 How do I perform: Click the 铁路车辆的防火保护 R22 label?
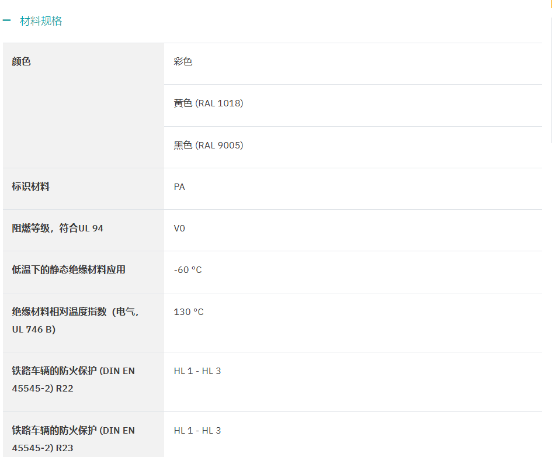coord(74,379)
